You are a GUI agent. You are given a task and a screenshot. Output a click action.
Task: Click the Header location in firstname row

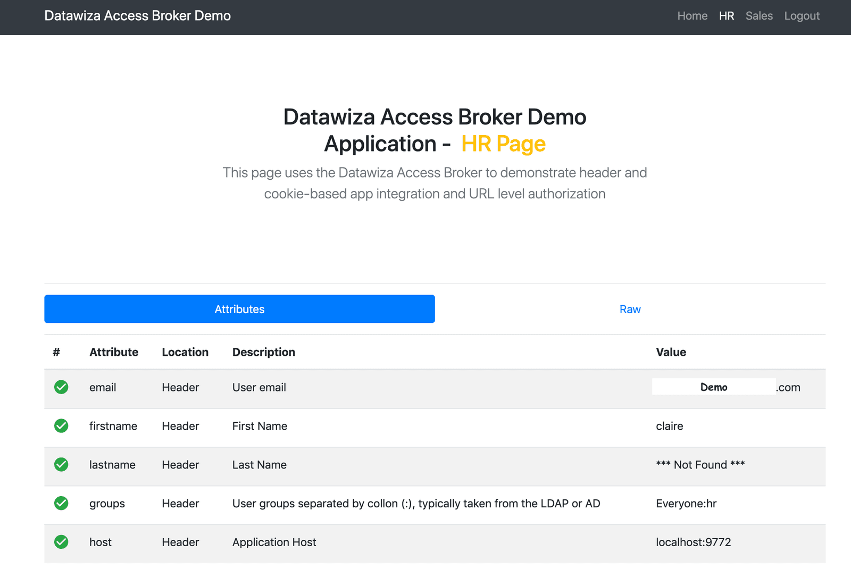(180, 426)
